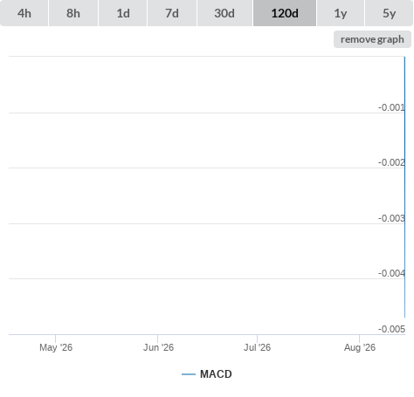This screenshot has height=397, width=414.
Task: Click the -0.005 y-axis label
Action: pyautogui.click(x=391, y=329)
